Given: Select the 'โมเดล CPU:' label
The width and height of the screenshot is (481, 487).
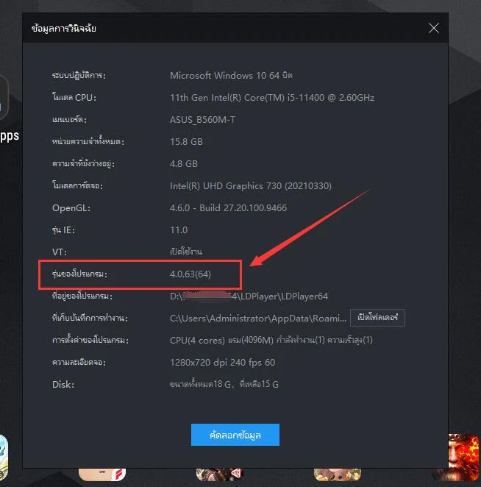Looking at the screenshot, I should 74,98.
